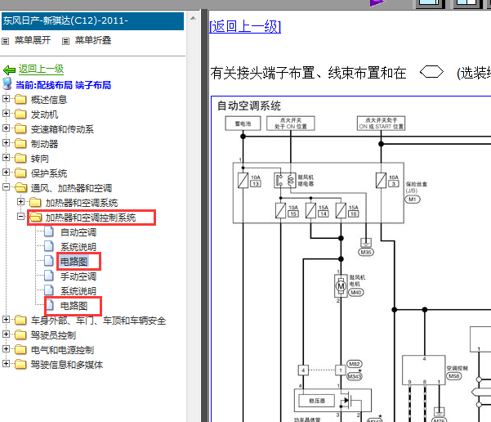This screenshot has height=422, width=491.
Task: Click the 驾驶员控制 folder icon
Action: coord(20,334)
